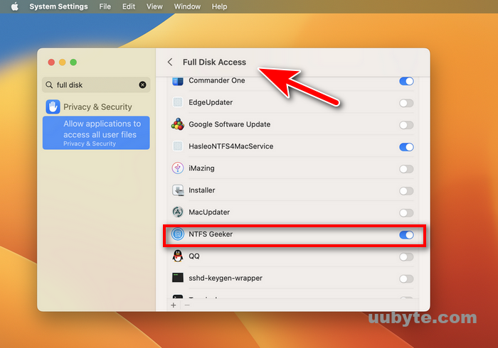The width and height of the screenshot is (498, 348).
Task: Turn off HasleoNTFS4MacService access
Action: click(406, 147)
